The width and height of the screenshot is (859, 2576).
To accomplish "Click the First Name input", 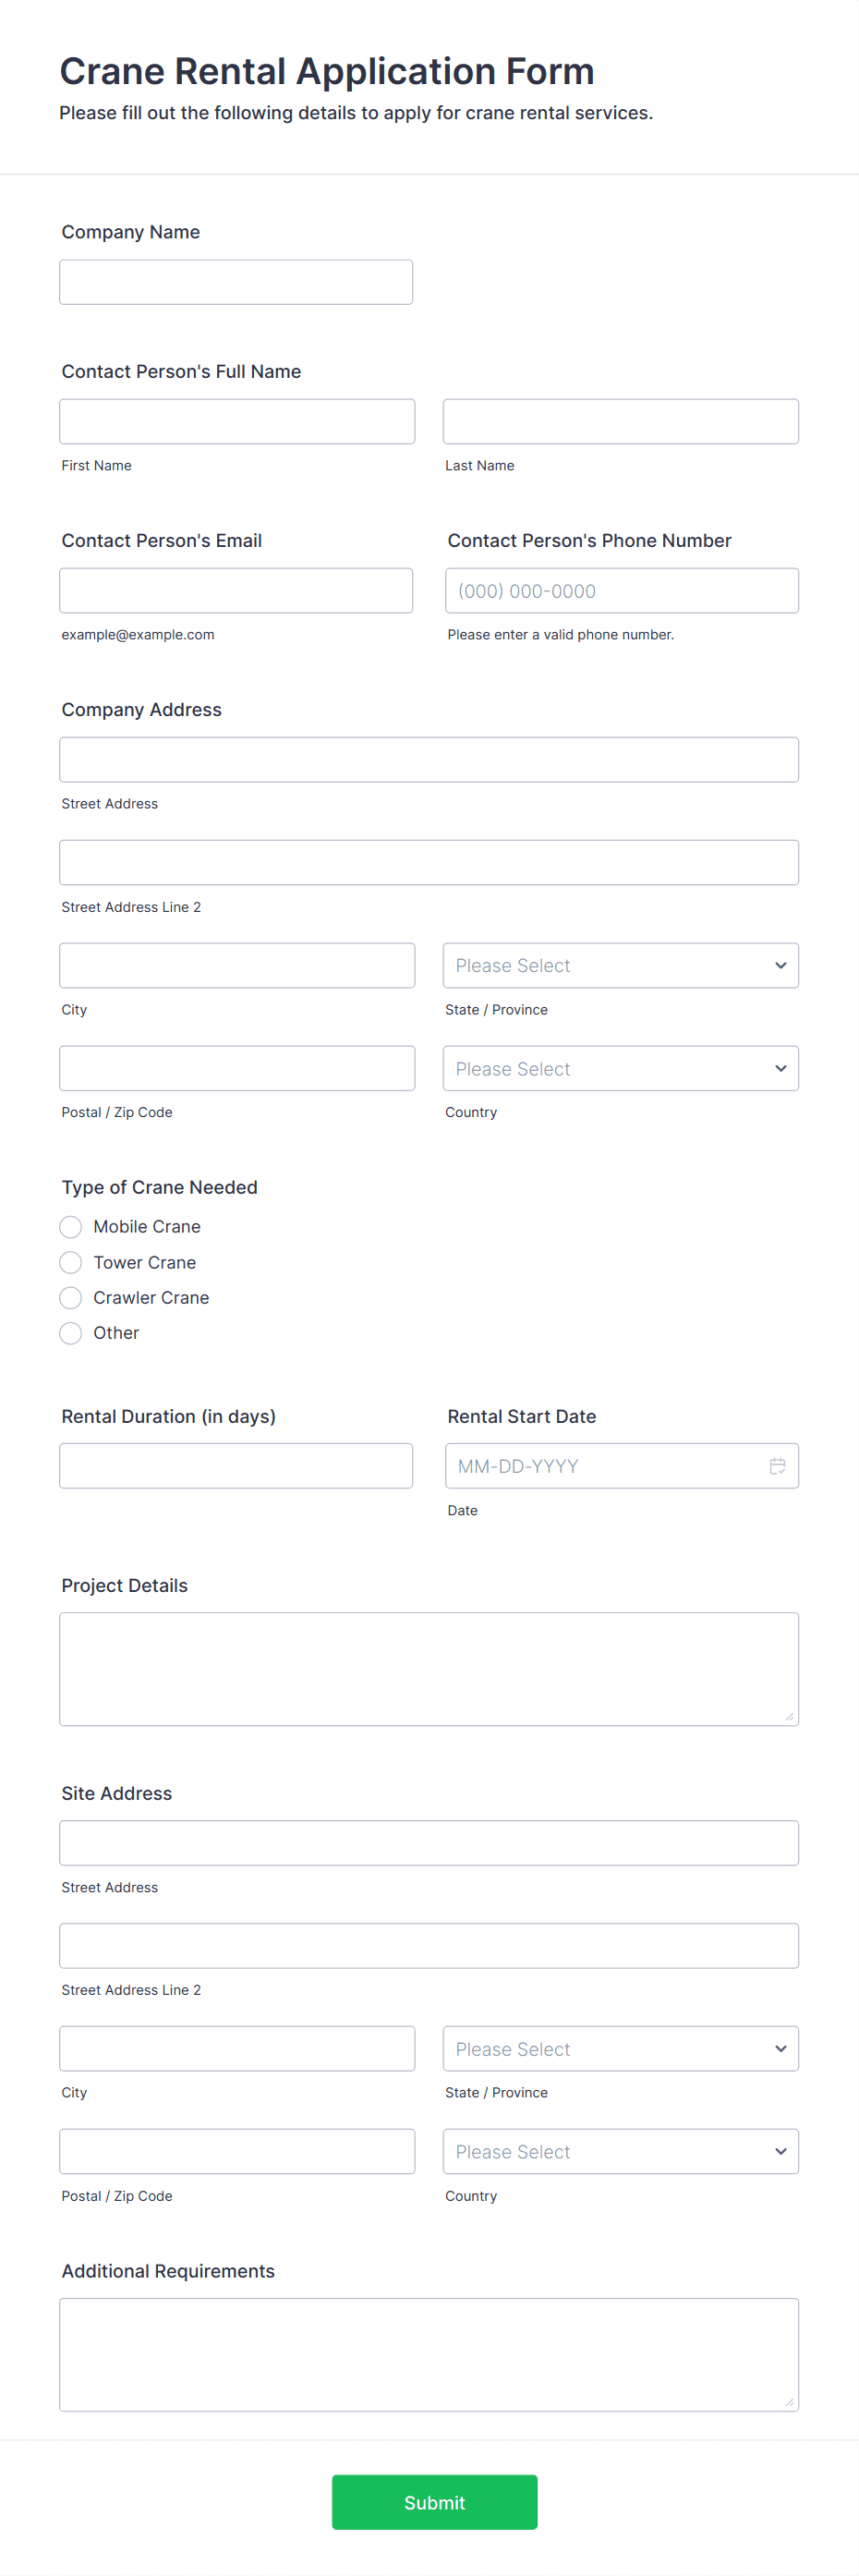I will pos(237,421).
